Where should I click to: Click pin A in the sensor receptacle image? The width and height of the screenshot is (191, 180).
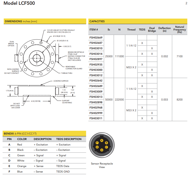[101, 140]
